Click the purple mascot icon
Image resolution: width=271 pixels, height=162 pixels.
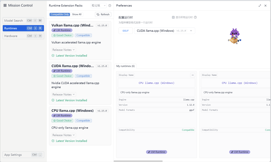(233, 36)
